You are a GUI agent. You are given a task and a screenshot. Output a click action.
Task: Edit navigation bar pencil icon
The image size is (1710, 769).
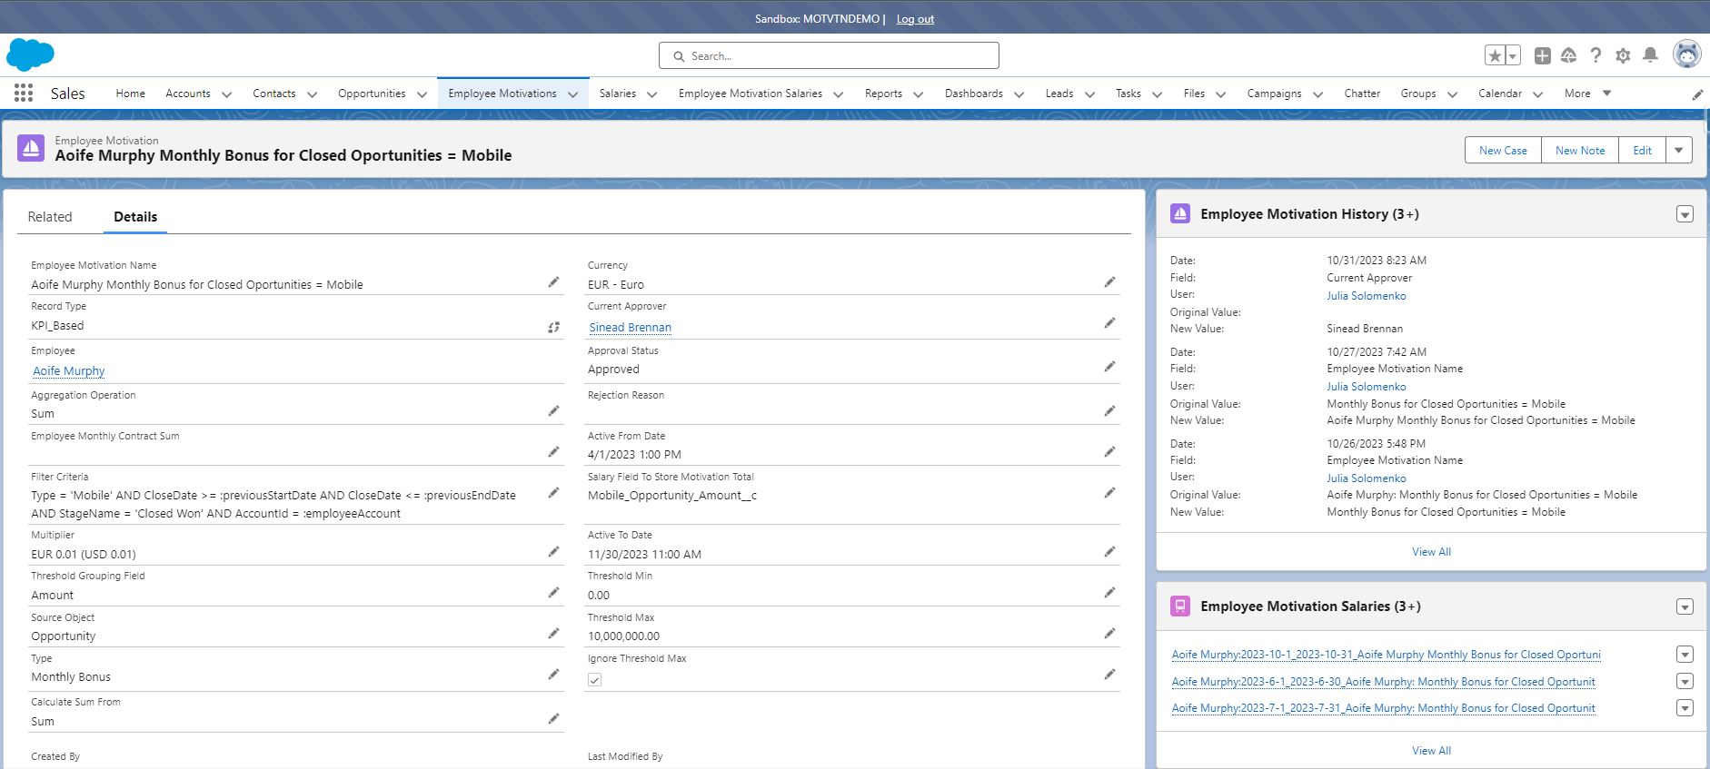click(x=1697, y=94)
